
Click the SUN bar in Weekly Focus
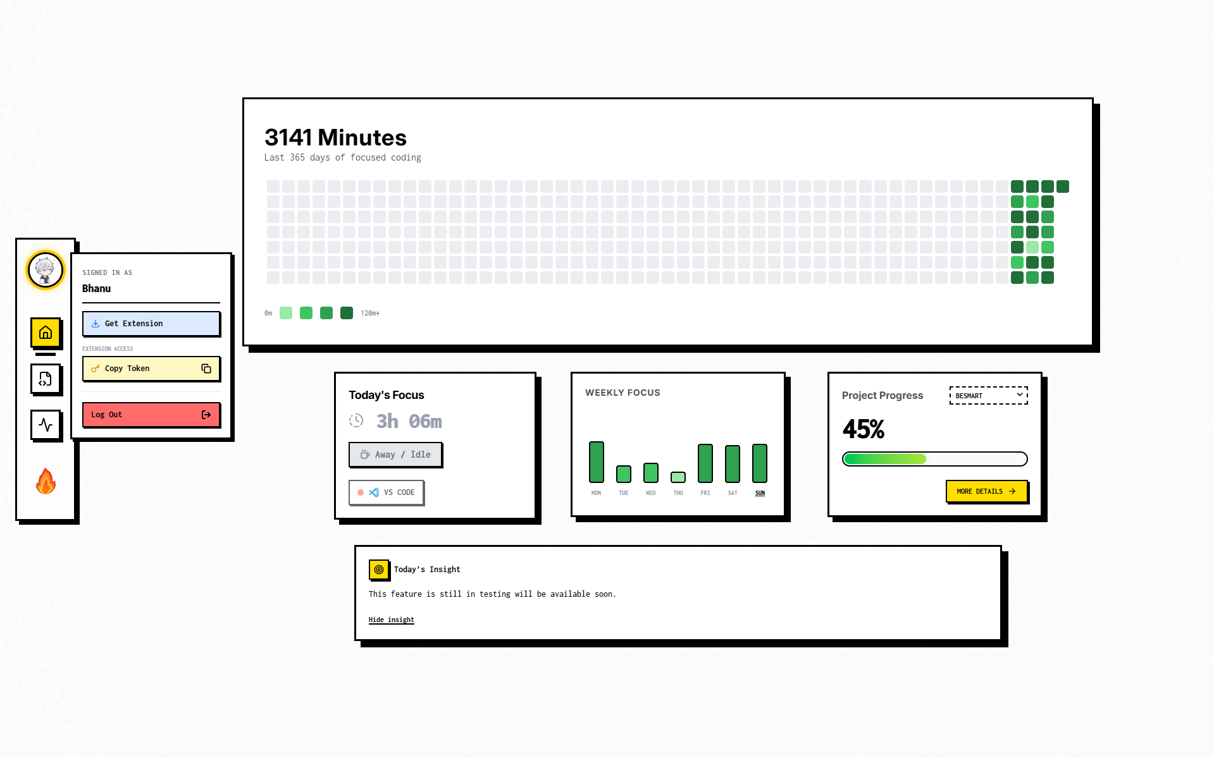pyautogui.click(x=760, y=463)
